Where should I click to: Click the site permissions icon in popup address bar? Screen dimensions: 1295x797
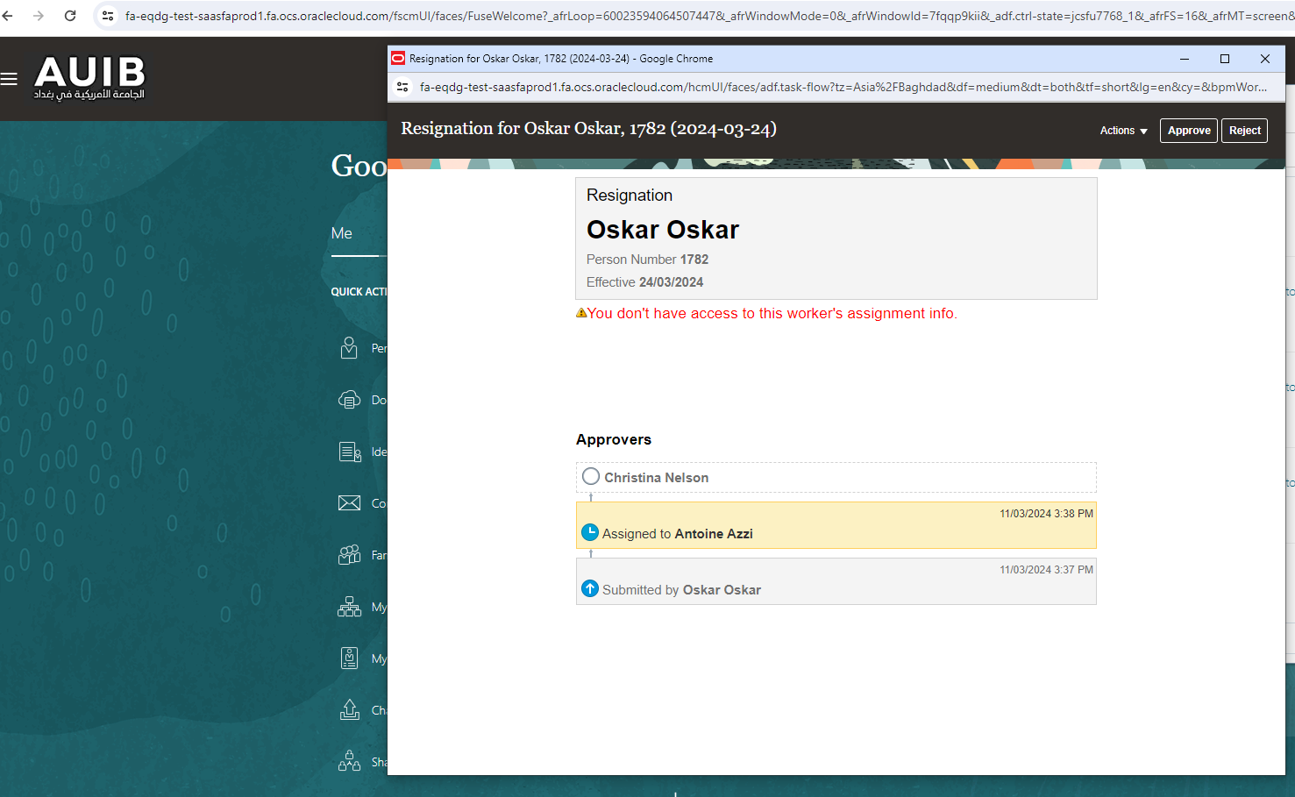(x=402, y=87)
